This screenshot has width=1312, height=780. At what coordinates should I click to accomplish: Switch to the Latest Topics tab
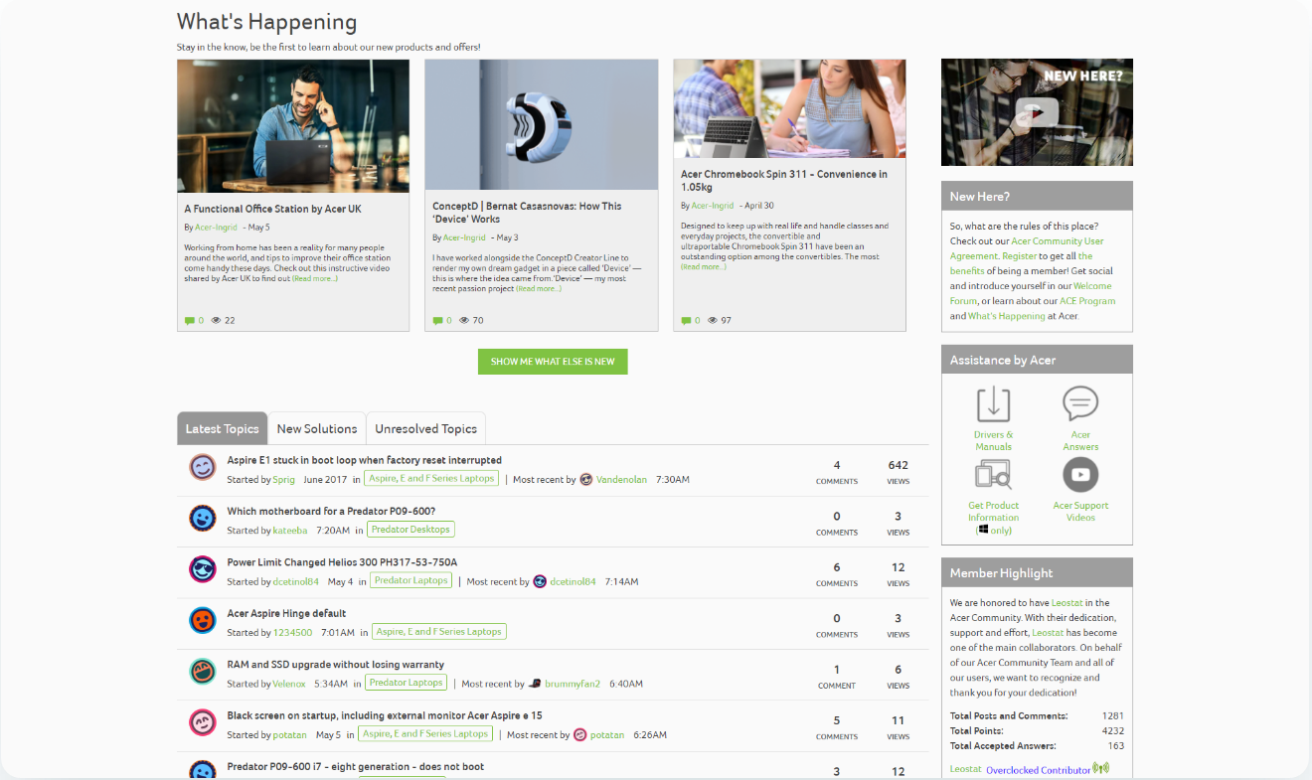tap(223, 428)
